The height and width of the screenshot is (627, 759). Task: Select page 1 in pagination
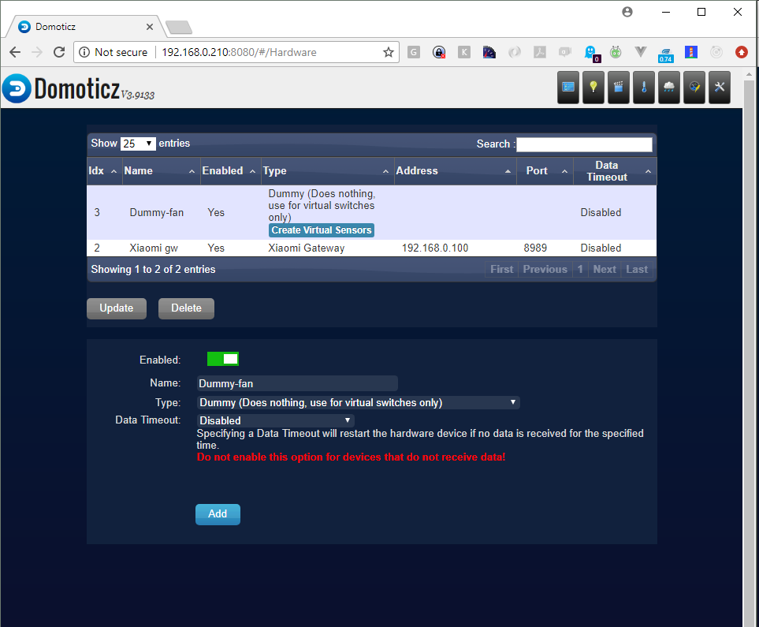coord(580,270)
